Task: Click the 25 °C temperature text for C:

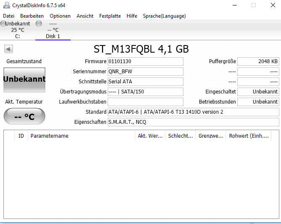Action: 18,30
